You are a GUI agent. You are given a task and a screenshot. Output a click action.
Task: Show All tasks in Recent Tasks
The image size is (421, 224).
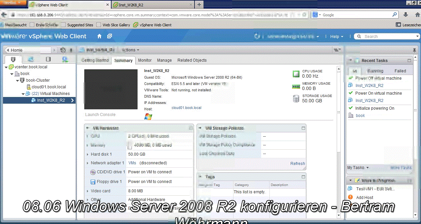355,71
